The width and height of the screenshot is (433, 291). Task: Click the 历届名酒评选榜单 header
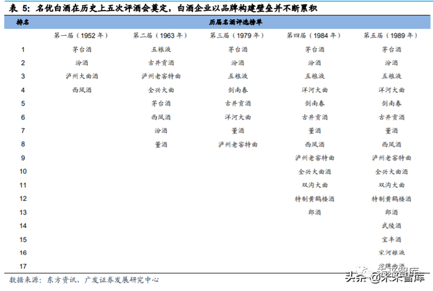[236, 22]
